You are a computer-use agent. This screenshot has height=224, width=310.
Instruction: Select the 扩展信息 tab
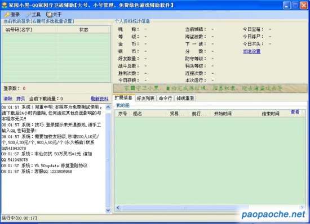[123, 98]
